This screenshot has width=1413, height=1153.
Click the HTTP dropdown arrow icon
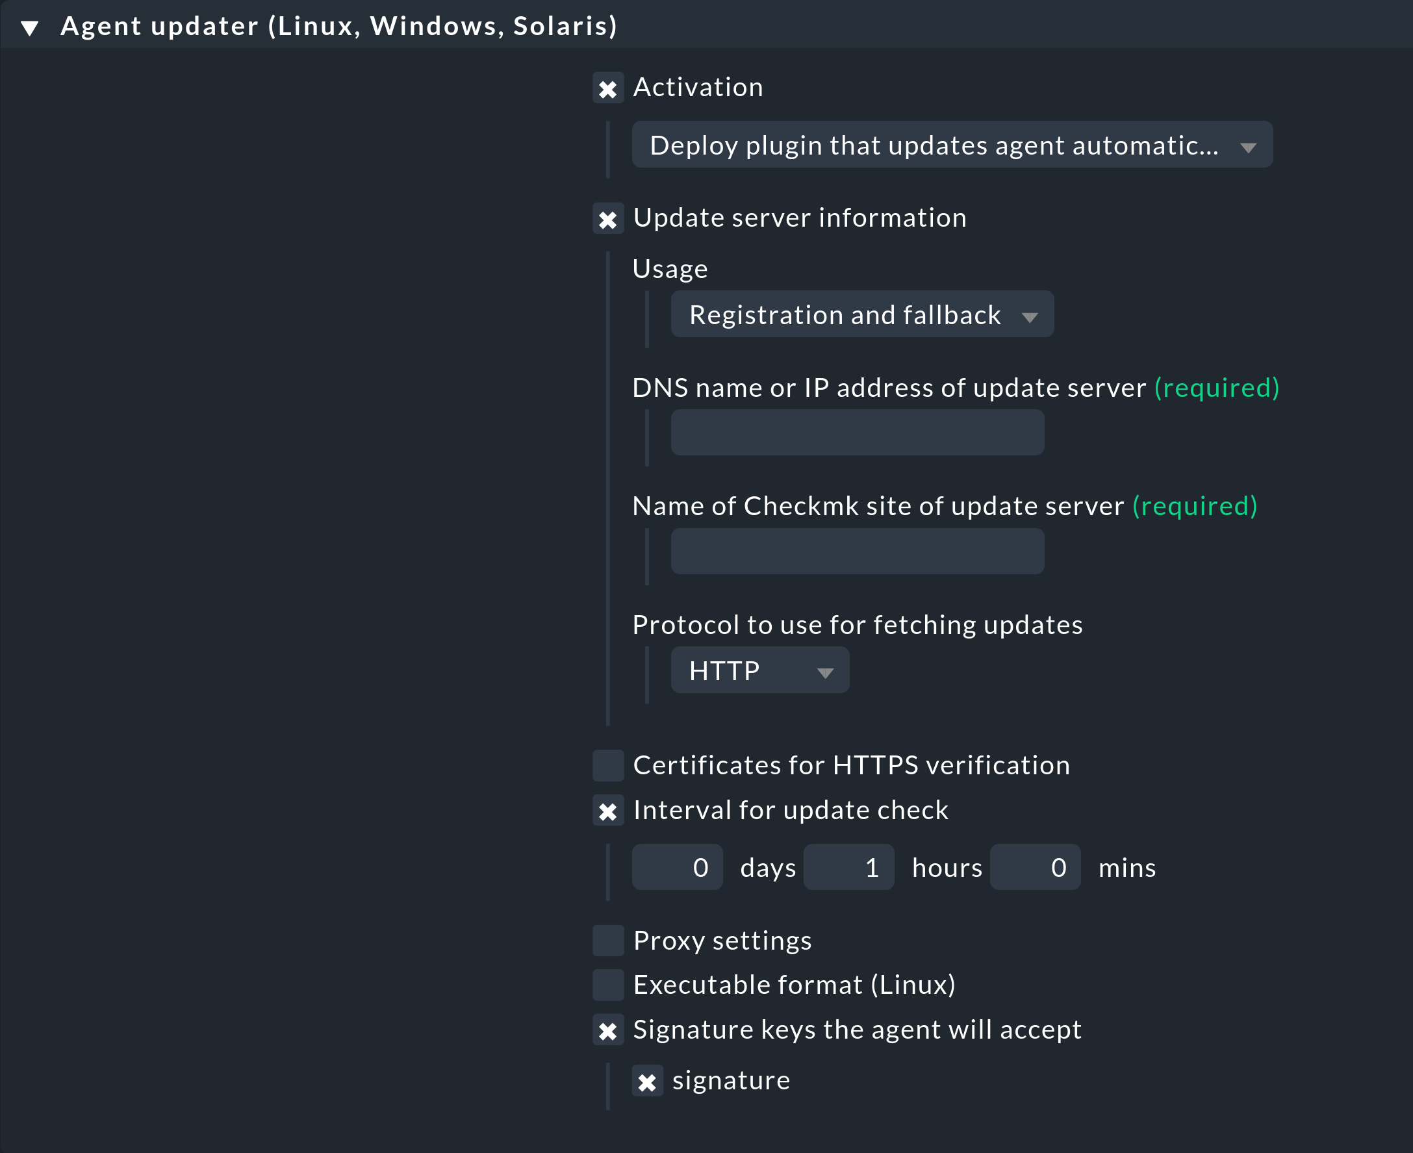pos(825,674)
